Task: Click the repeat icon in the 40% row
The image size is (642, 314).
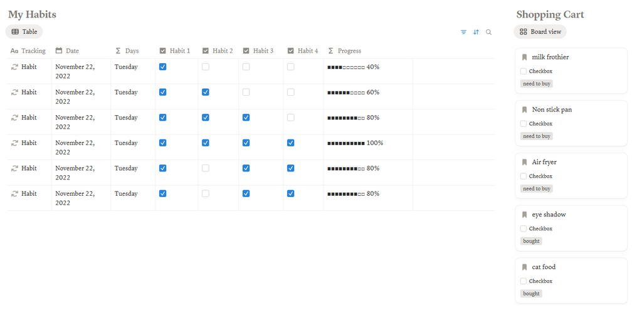Action: pos(15,67)
